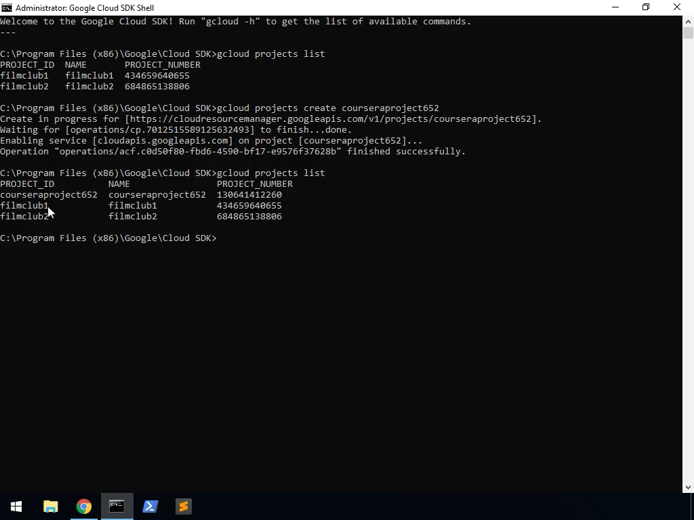Click project number 684865138806 in last listing
This screenshot has height=520, width=694.
tap(249, 217)
